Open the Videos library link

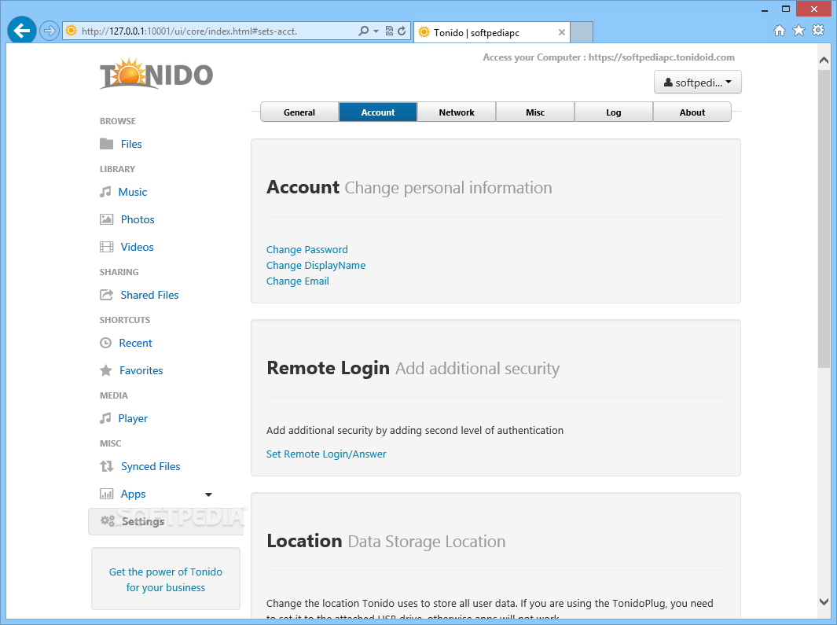pyautogui.click(x=138, y=247)
